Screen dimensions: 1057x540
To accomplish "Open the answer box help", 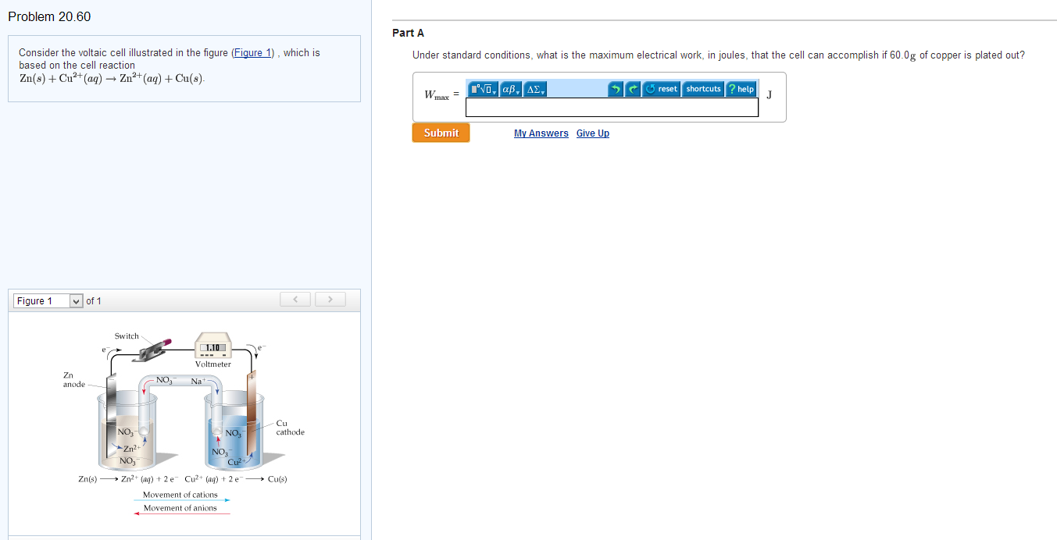I will pyautogui.click(x=741, y=89).
